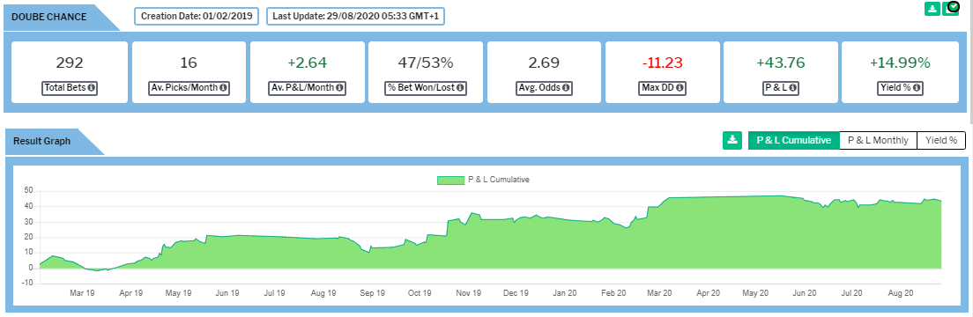Select the P & L Cumulative view
Viewport: 973px width, 317px height.
pos(794,140)
